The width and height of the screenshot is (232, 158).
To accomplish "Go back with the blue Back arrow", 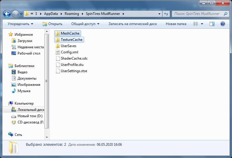I will point(7,14).
